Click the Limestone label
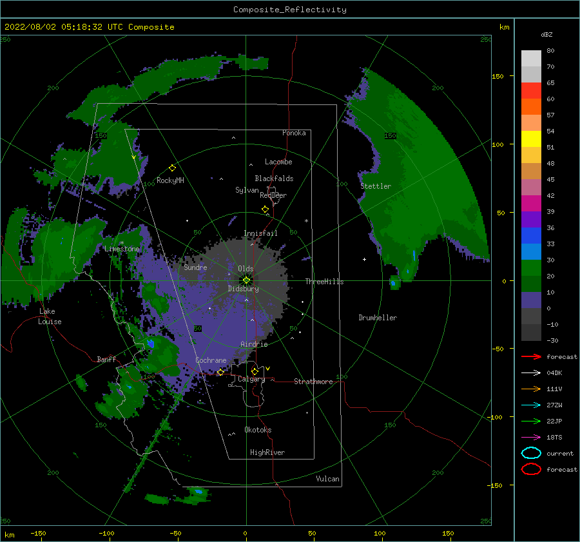The image size is (580, 542). (x=122, y=249)
